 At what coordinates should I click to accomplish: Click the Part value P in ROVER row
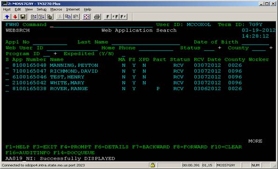point(158,89)
